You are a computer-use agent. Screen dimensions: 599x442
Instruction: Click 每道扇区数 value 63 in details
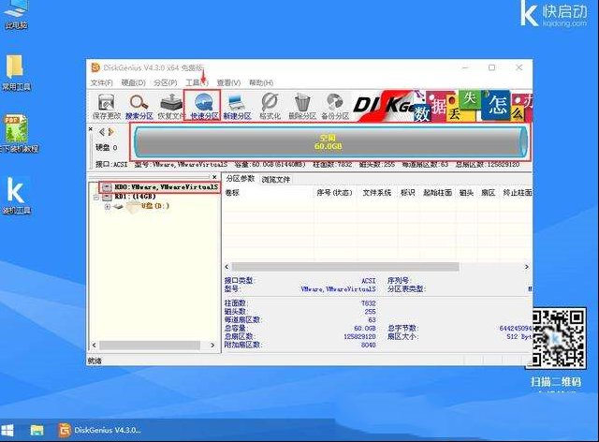pos(373,319)
